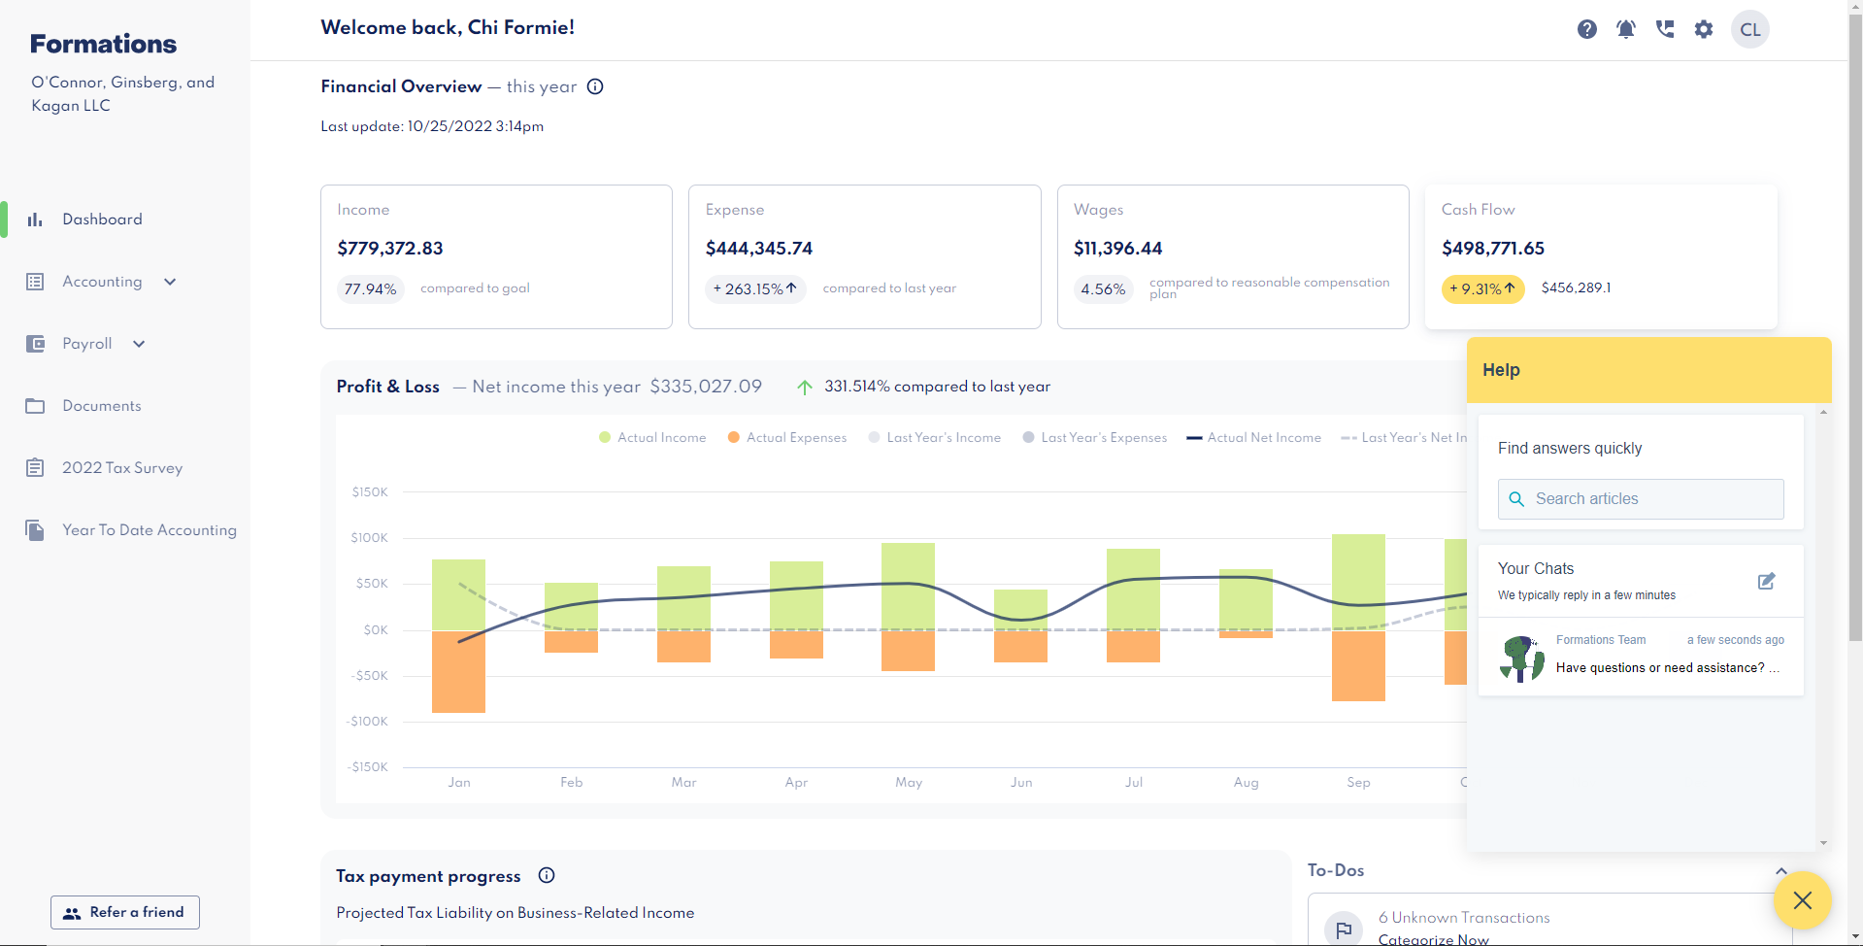Click the phone call icon in header
Image resolution: width=1863 pixels, height=946 pixels.
tap(1664, 29)
